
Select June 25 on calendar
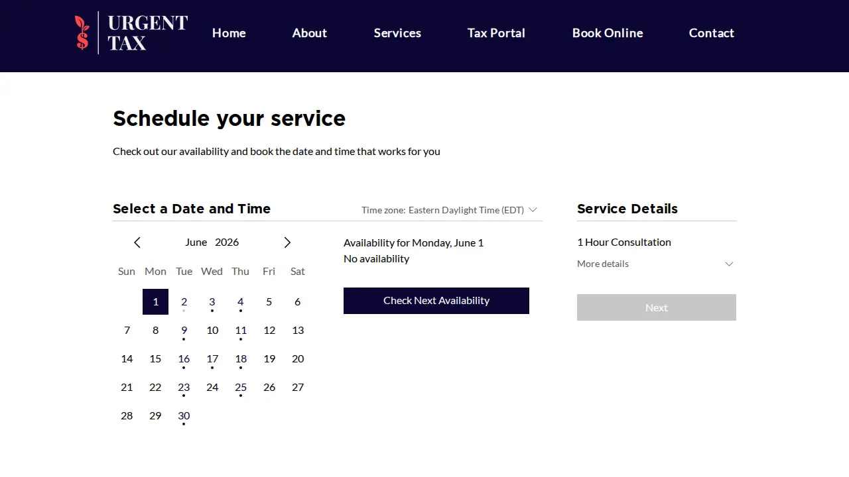pos(241,387)
